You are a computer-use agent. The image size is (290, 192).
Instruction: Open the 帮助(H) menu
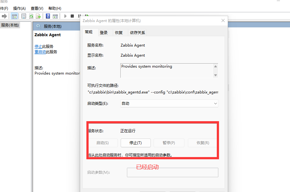pos(55,8)
